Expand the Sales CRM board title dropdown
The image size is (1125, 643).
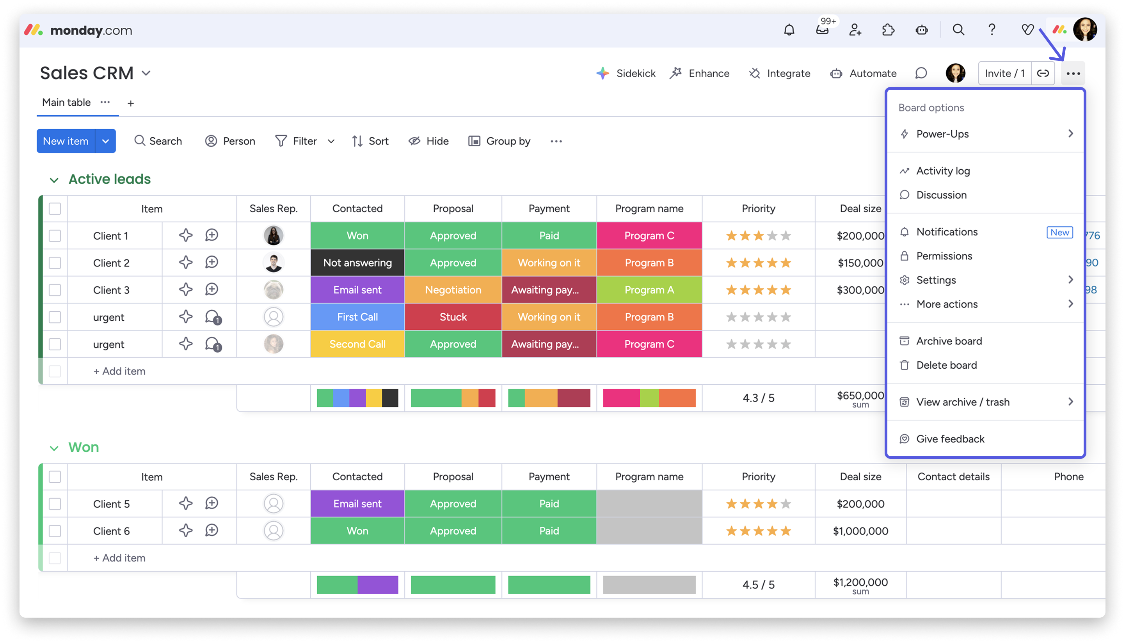(146, 73)
